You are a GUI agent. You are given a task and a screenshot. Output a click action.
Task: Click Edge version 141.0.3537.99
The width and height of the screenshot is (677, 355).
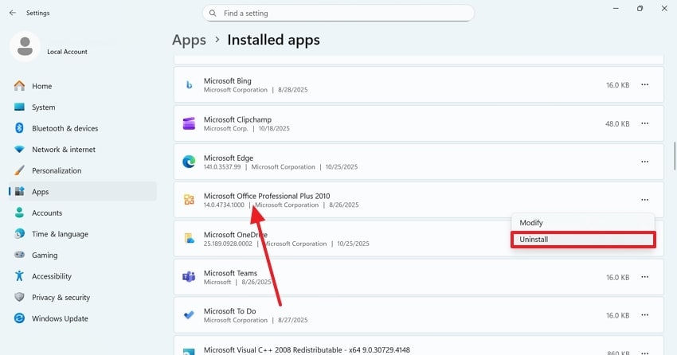click(222, 167)
